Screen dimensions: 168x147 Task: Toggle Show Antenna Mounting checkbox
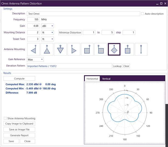(5, 118)
